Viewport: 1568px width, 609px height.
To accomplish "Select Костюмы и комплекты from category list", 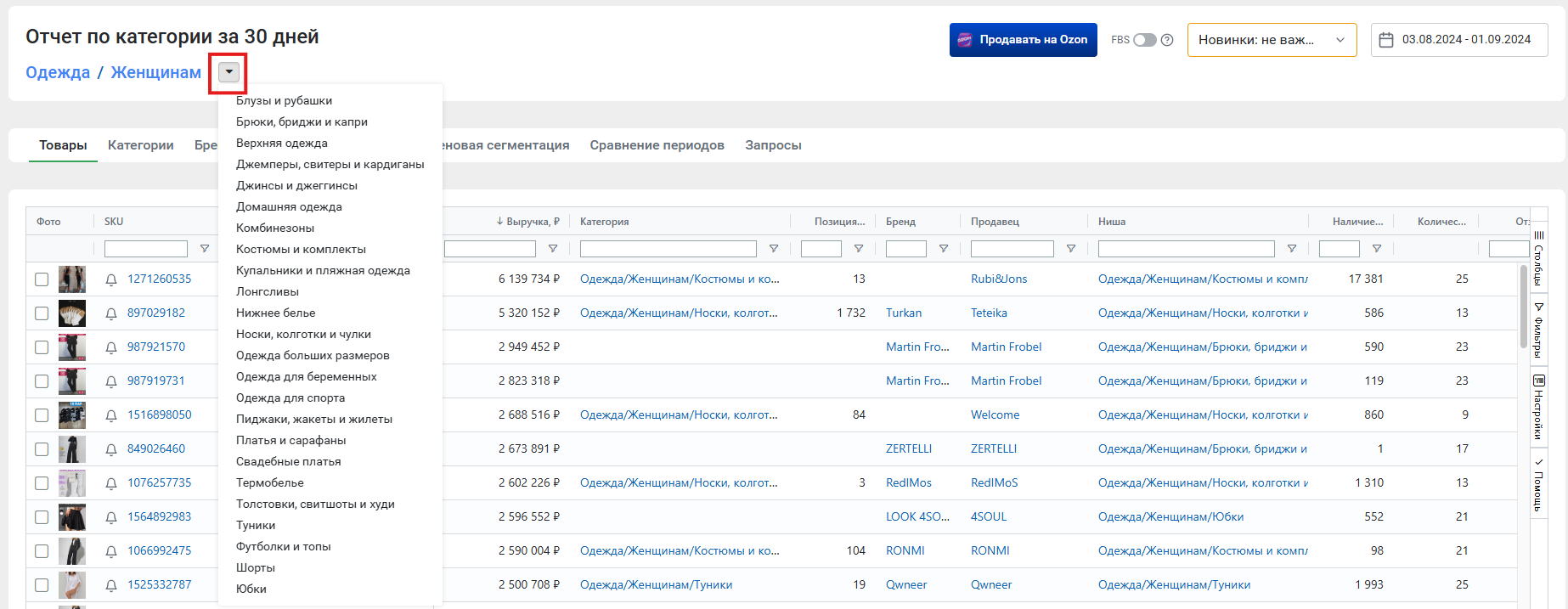I will (301, 250).
